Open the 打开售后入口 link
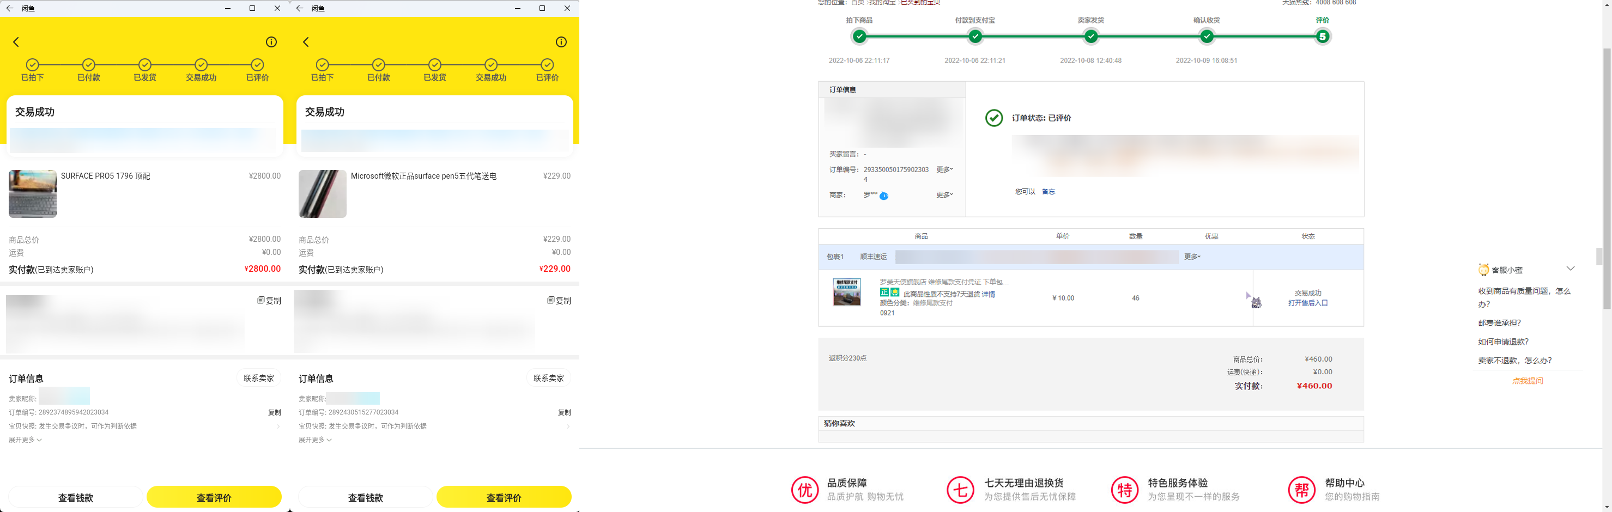Image resolution: width=1612 pixels, height=512 pixels. (x=1307, y=303)
